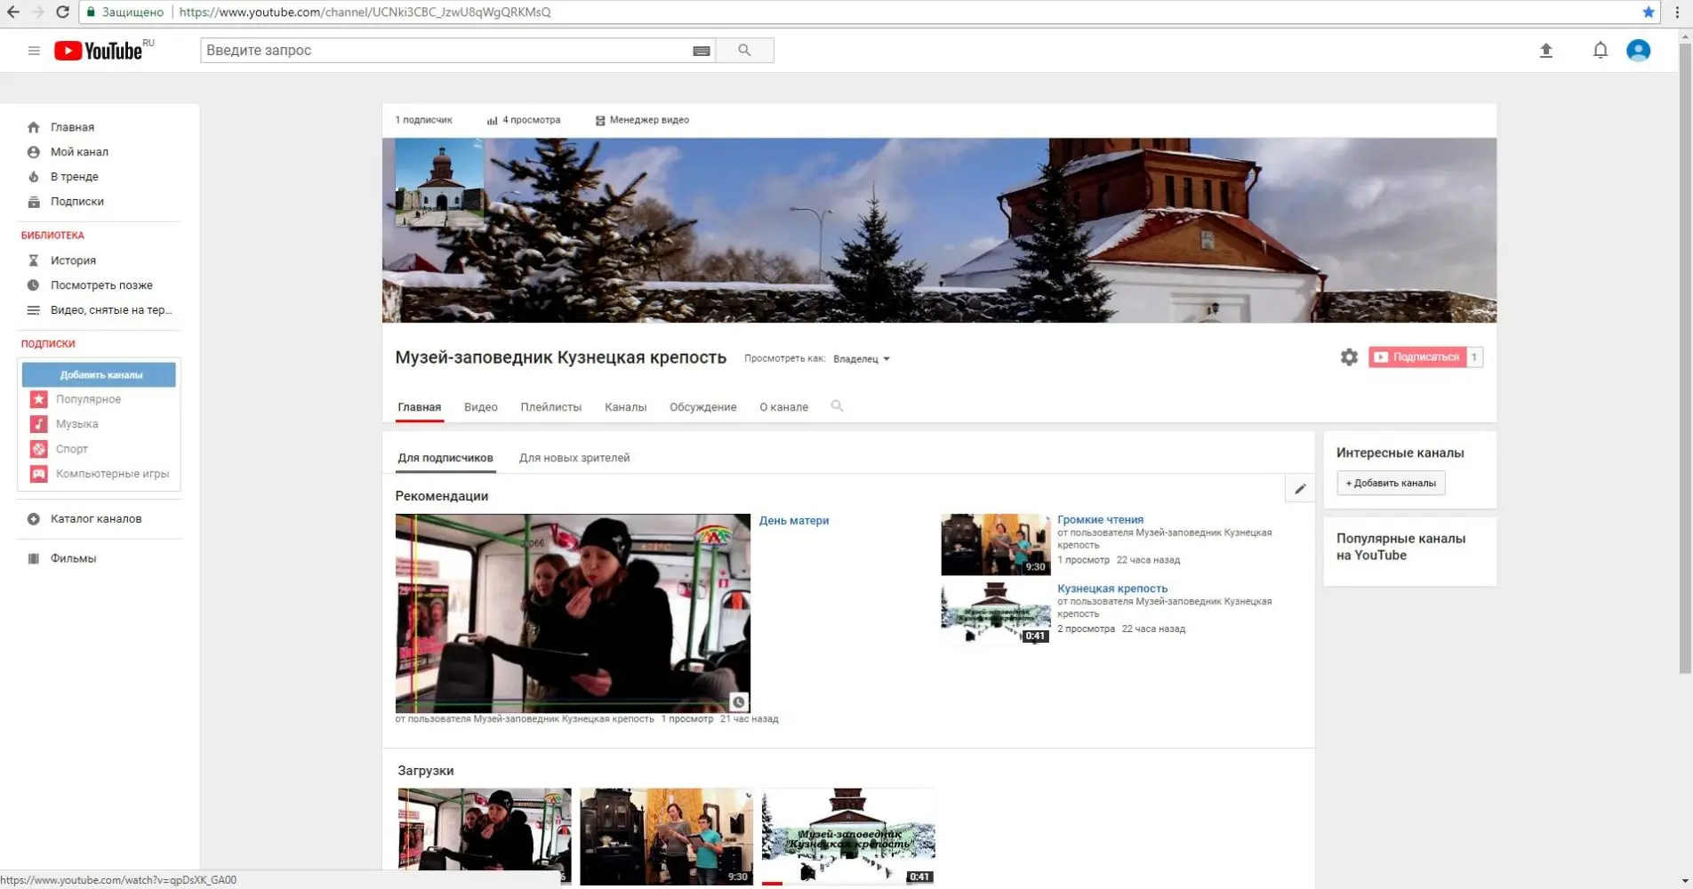The image size is (1693, 889).
Task: Go to the О канале tab
Action: point(783,407)
